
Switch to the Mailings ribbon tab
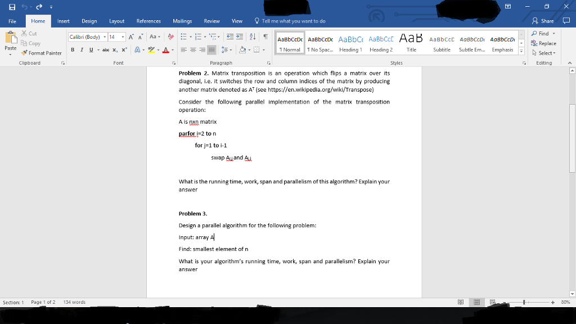pyautogui.click(x=182, y=21)
